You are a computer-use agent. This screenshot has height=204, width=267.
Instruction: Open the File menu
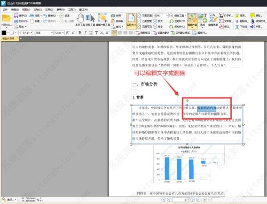pos(5,9)
